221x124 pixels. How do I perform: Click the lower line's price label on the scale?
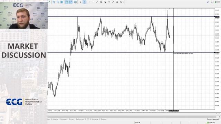point(217,52)
